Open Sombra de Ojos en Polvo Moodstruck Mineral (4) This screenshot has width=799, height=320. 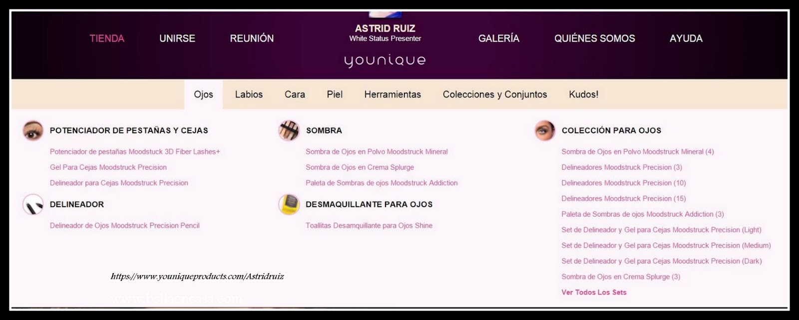[638, 152]
